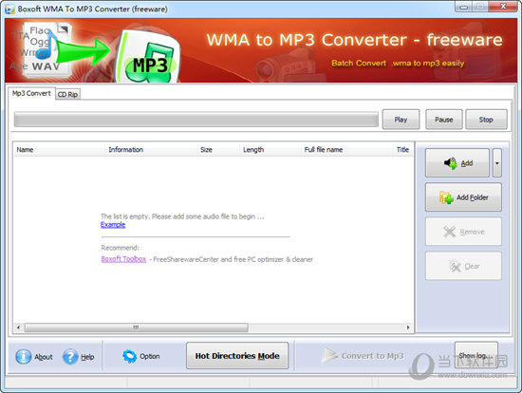Switch to the CD Rip tab
The image size is (522, 393).
(68, 95)
